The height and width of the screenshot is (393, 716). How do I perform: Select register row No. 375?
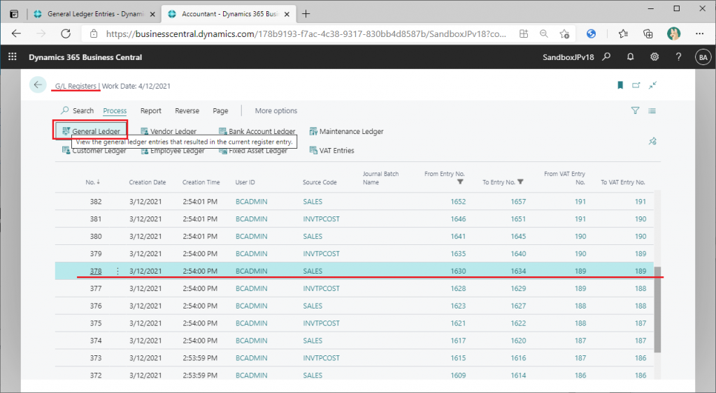(x=355, y=323)
